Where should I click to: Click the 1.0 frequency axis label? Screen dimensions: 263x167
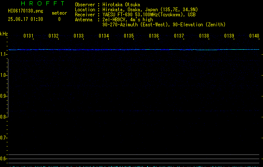tap(3, 75)
